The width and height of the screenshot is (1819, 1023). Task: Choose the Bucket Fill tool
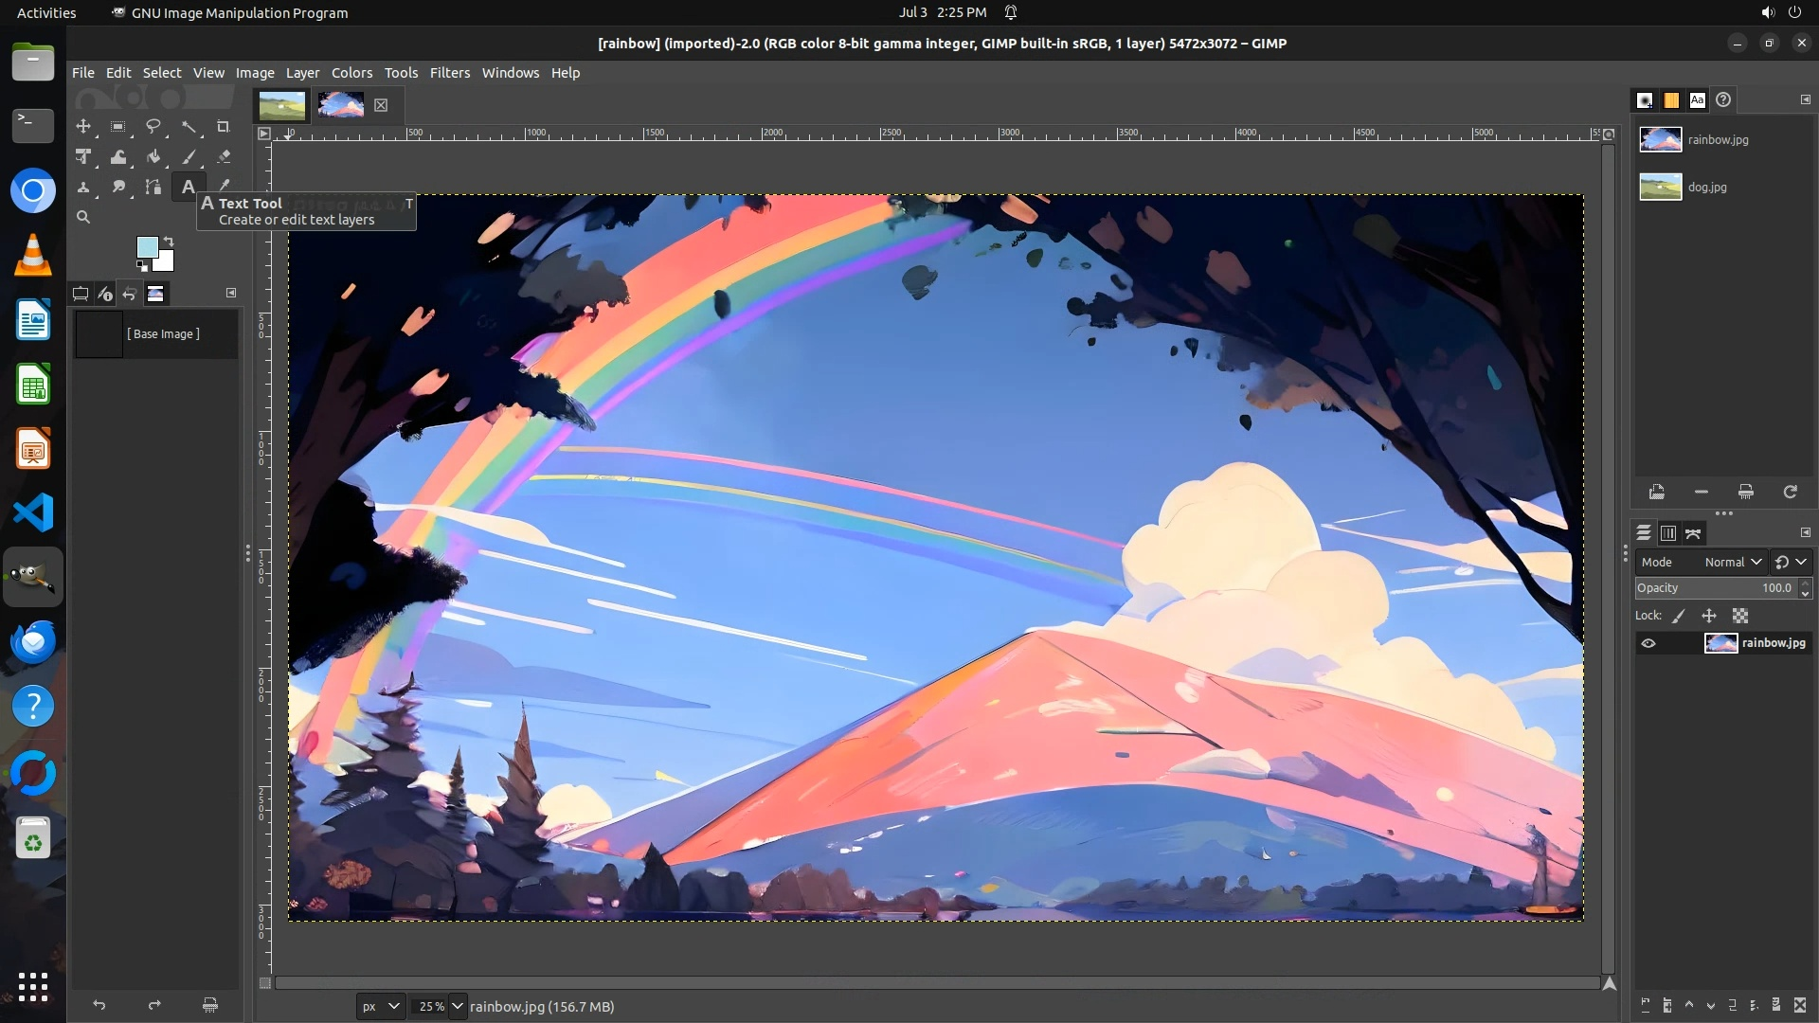tap(153, 156)
